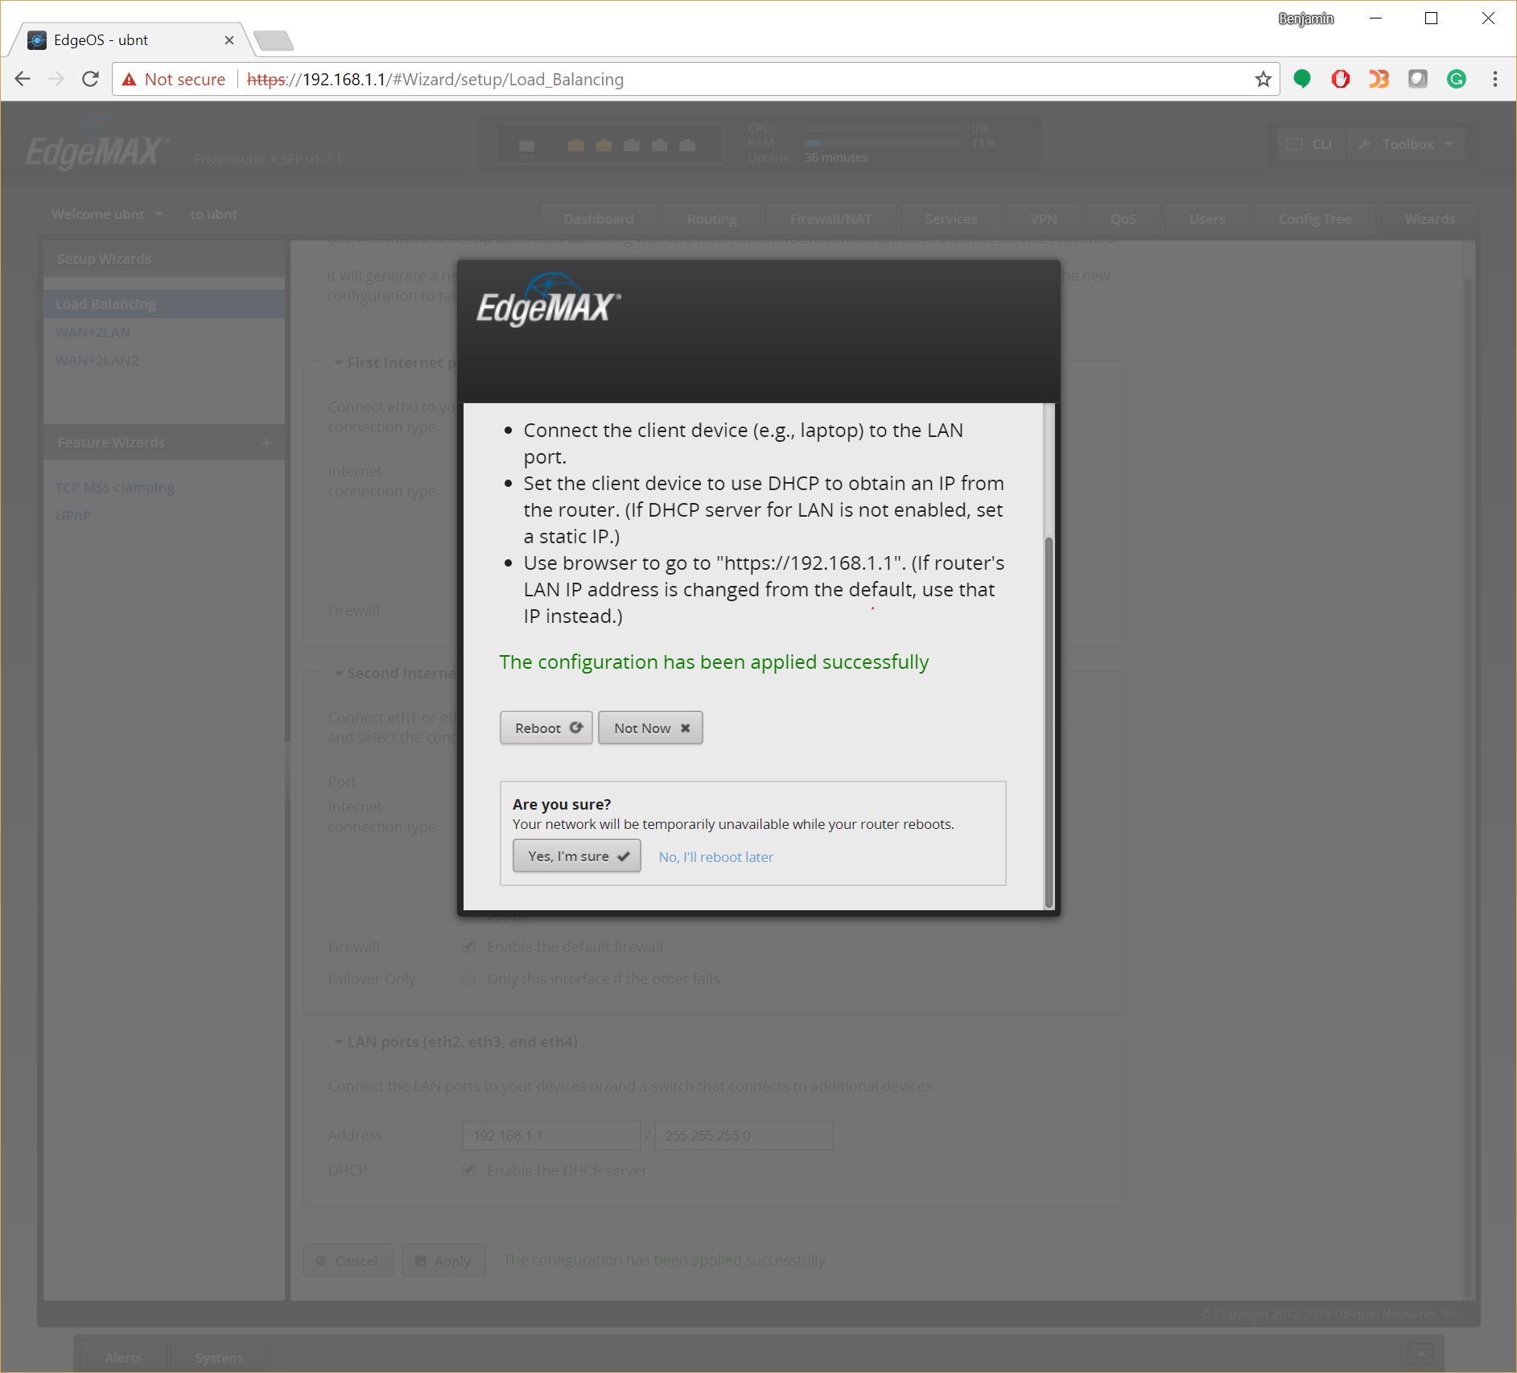Click the Grammarly extension icon
The height and width of the screenshot is (1373, 1517).
(1456, 79)
